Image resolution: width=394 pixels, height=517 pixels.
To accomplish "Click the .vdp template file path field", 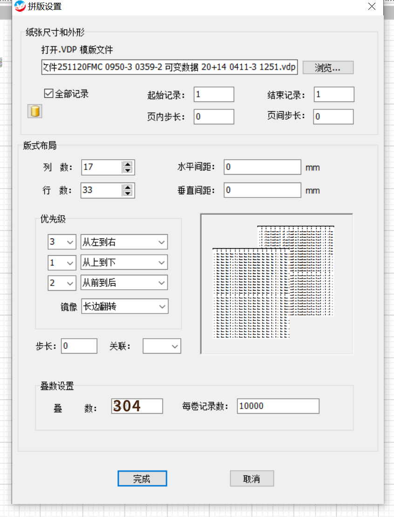I will pos(169,67).
